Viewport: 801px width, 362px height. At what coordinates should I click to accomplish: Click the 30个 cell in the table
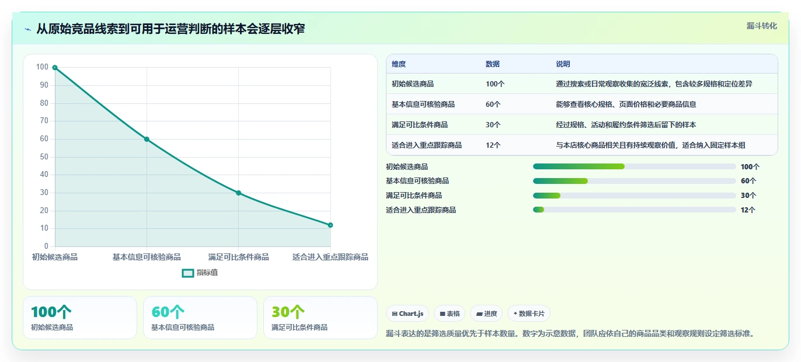493,125
